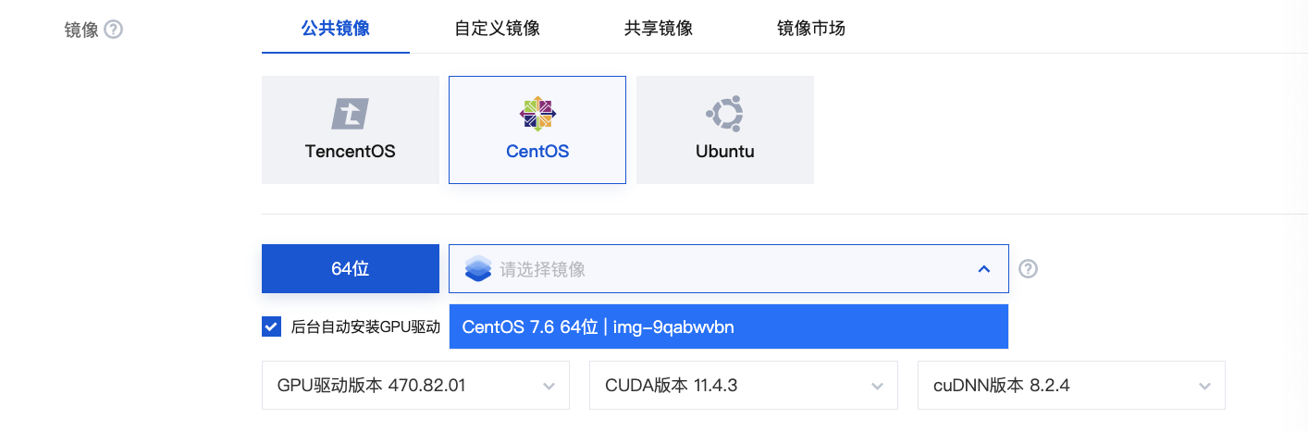Select the 64位 architecture button
This screenshot has width=1308, height=431.
(x=351, y=268)
